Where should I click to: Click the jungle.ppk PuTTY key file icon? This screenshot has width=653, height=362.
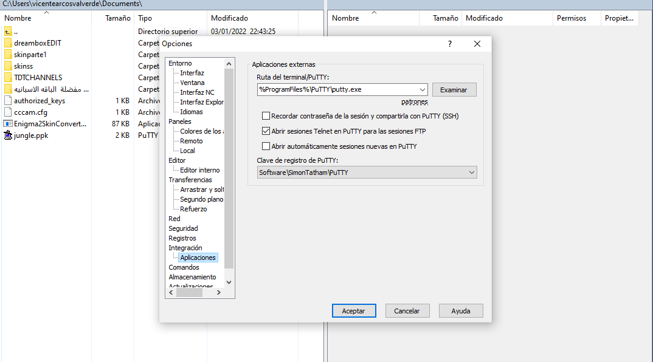coord(8,135)
